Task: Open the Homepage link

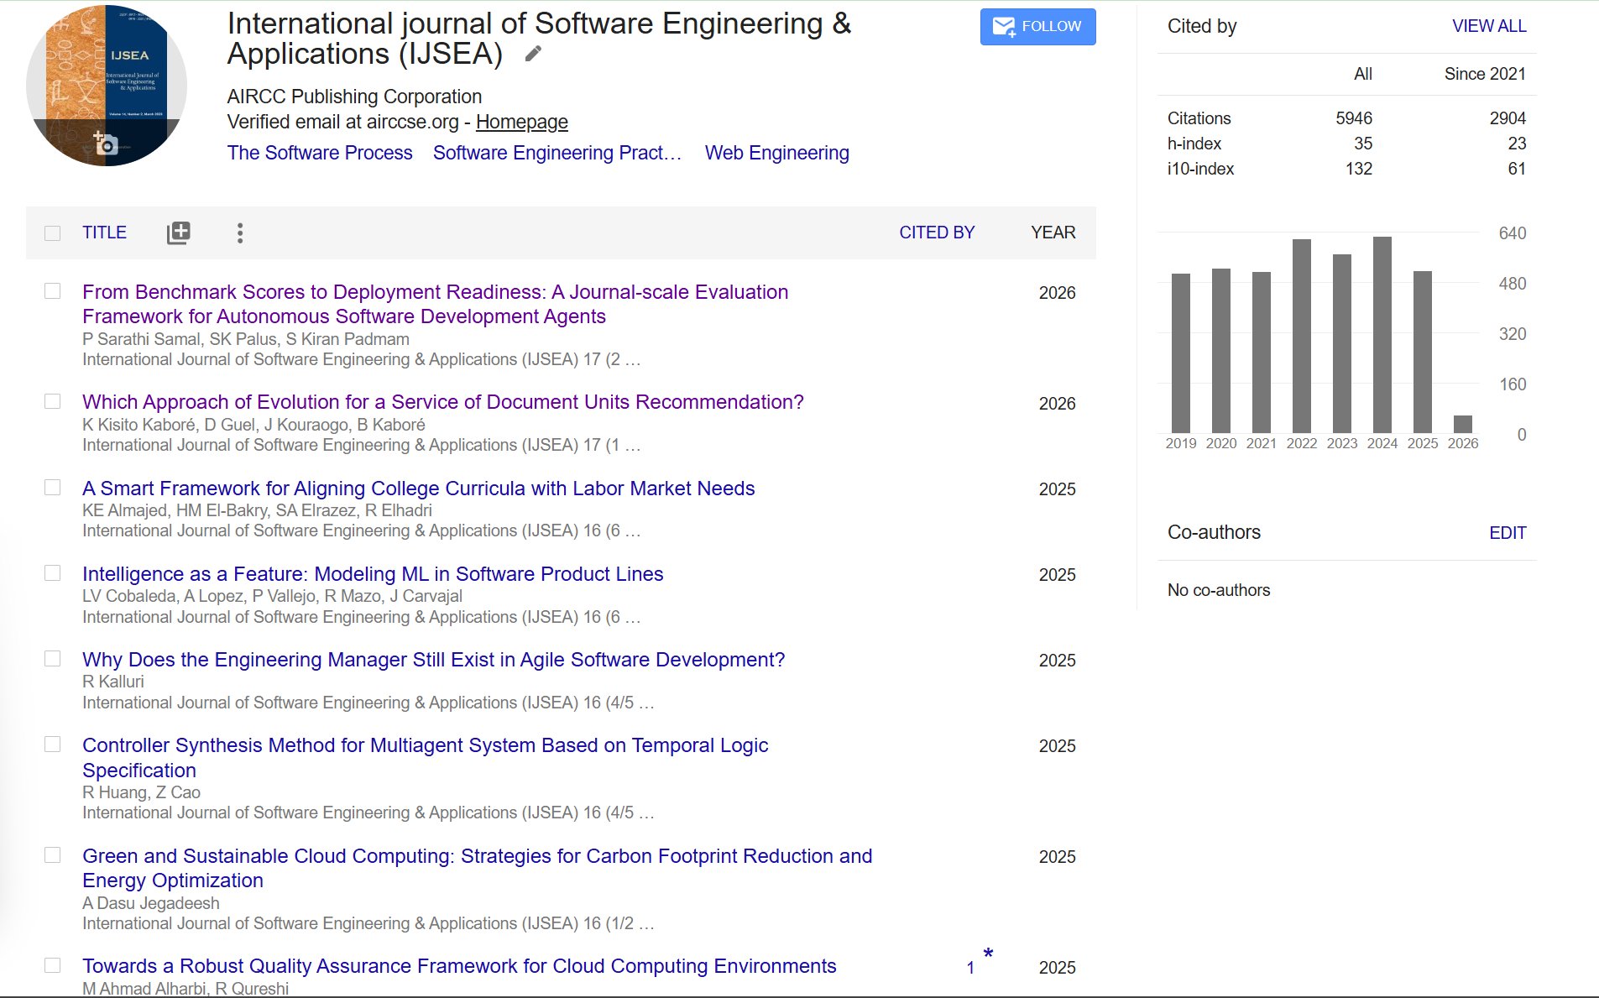Action: pos(521,123)
